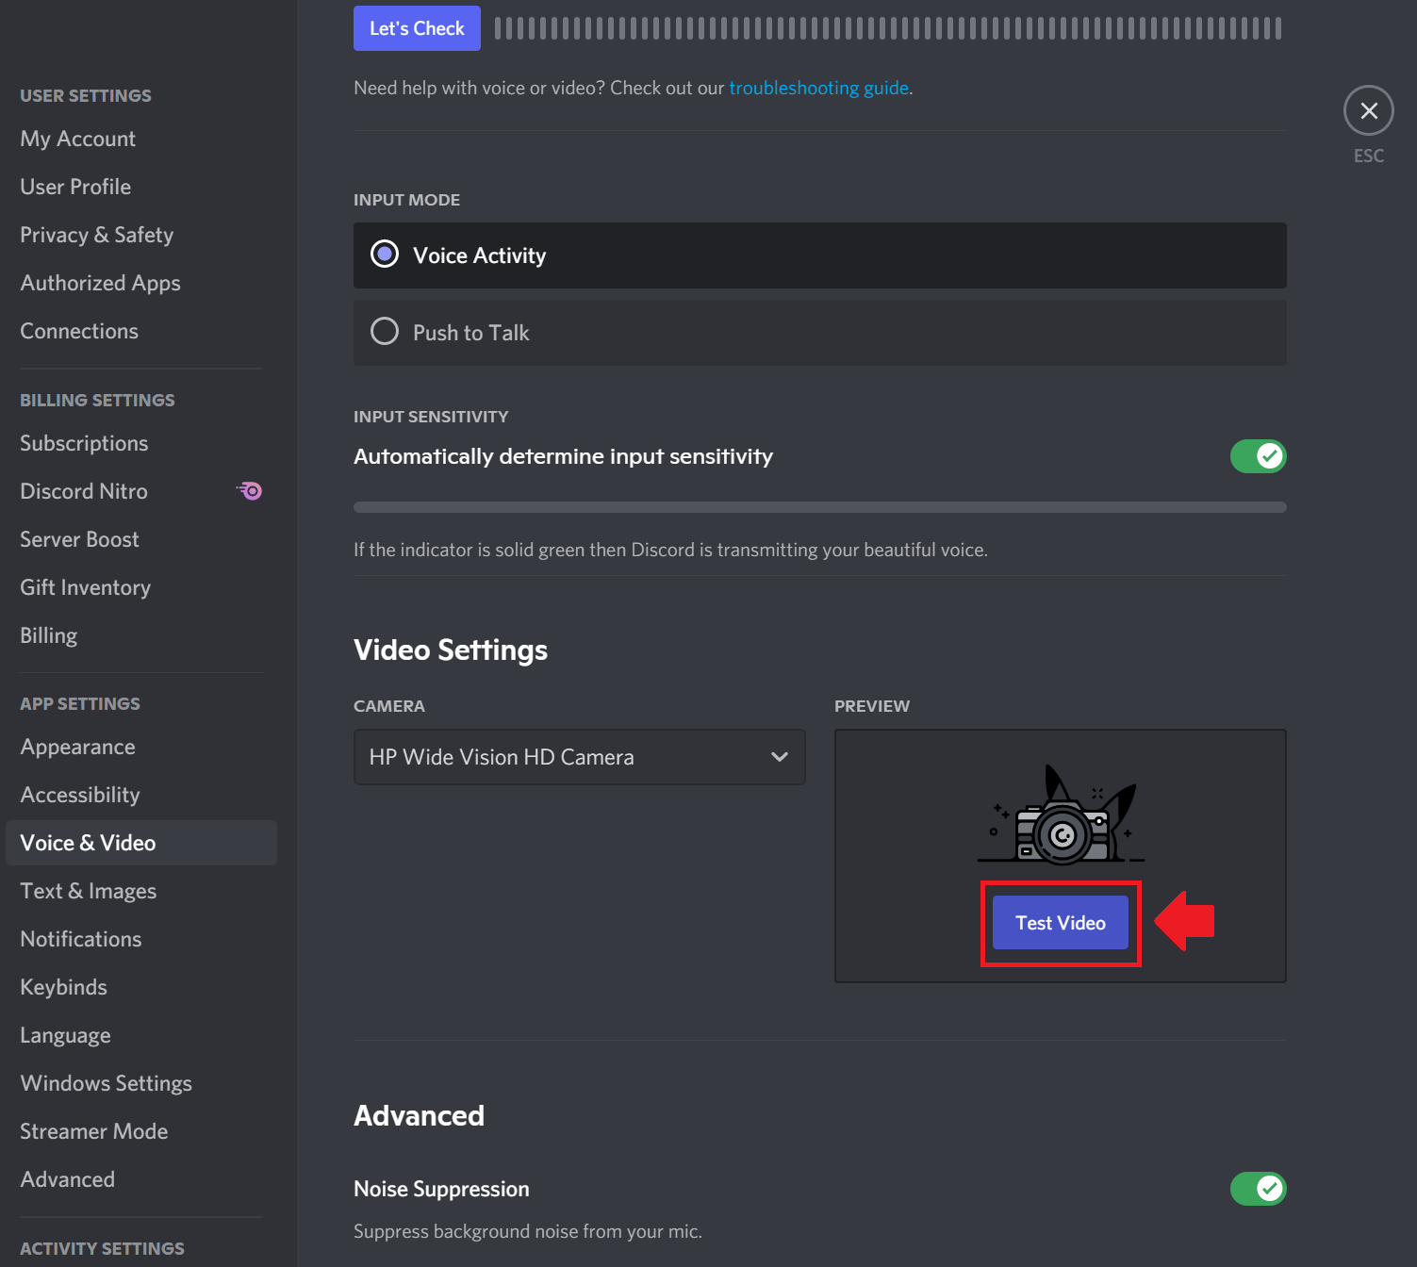The width and height of the screenshot is (1417, 1267).
Task: Open Text & Images settings
Action: pos(89,891)
